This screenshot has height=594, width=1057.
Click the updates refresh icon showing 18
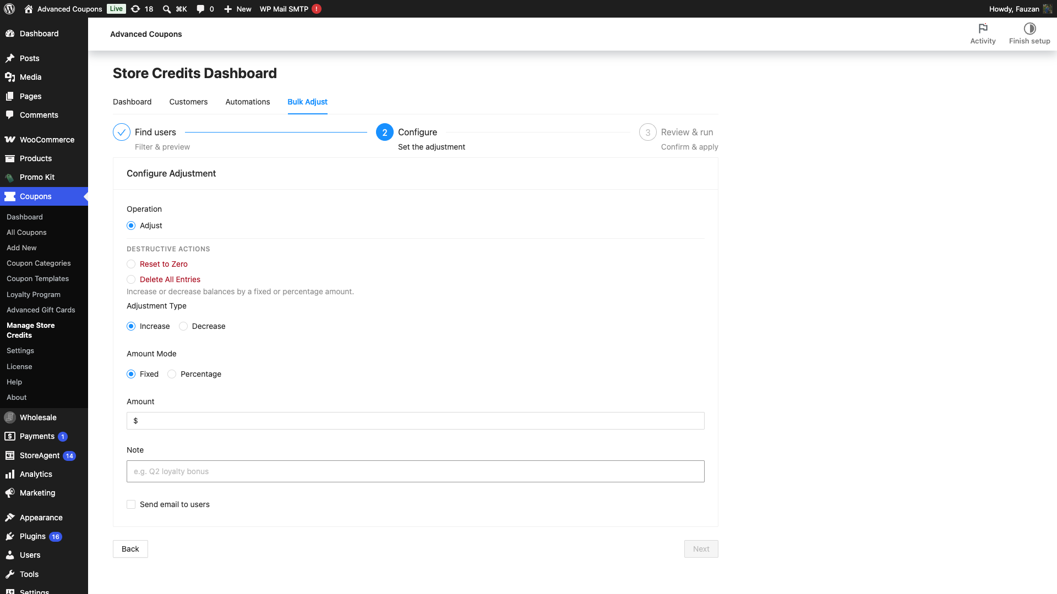[x=135, y=9]
